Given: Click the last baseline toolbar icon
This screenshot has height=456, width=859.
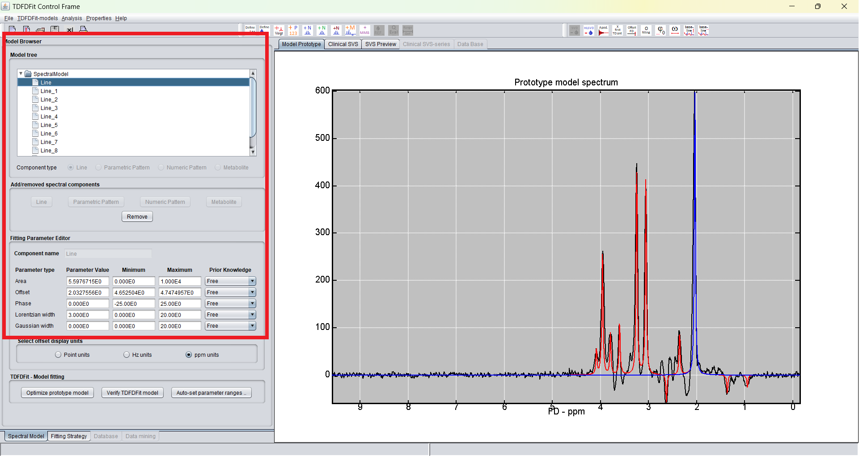Looking at the screenshot, I should [x=703, y=30].
